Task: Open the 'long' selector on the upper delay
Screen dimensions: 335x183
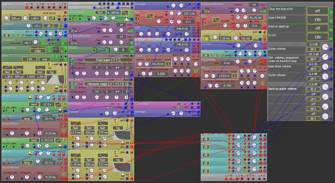Action: click(27, 119)
